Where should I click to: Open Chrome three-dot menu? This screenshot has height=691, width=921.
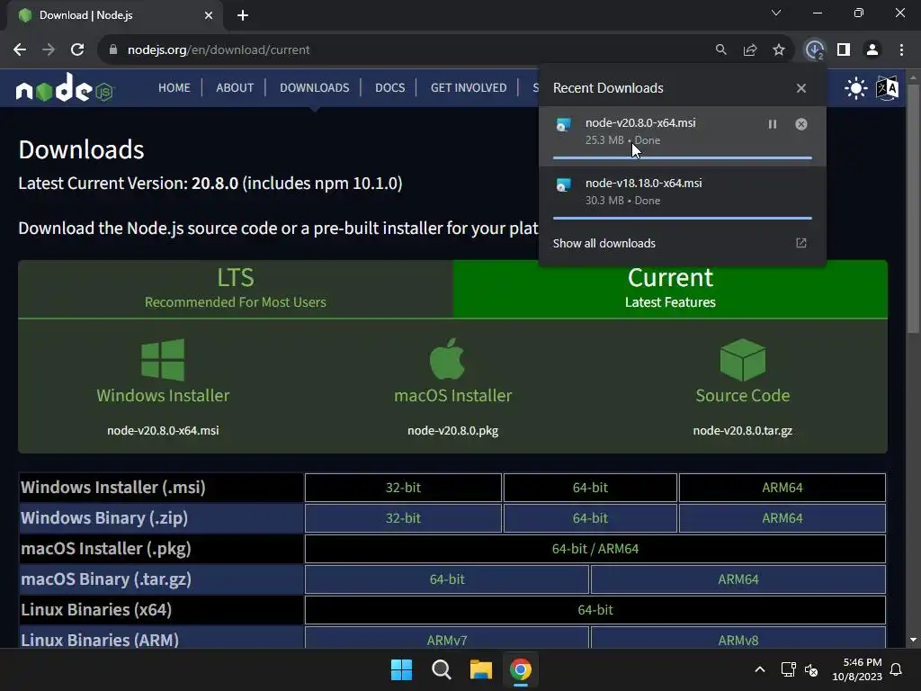(901, 50)
